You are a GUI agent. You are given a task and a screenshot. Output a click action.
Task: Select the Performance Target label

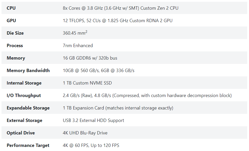pyautogui.click(x=28, y=145)
